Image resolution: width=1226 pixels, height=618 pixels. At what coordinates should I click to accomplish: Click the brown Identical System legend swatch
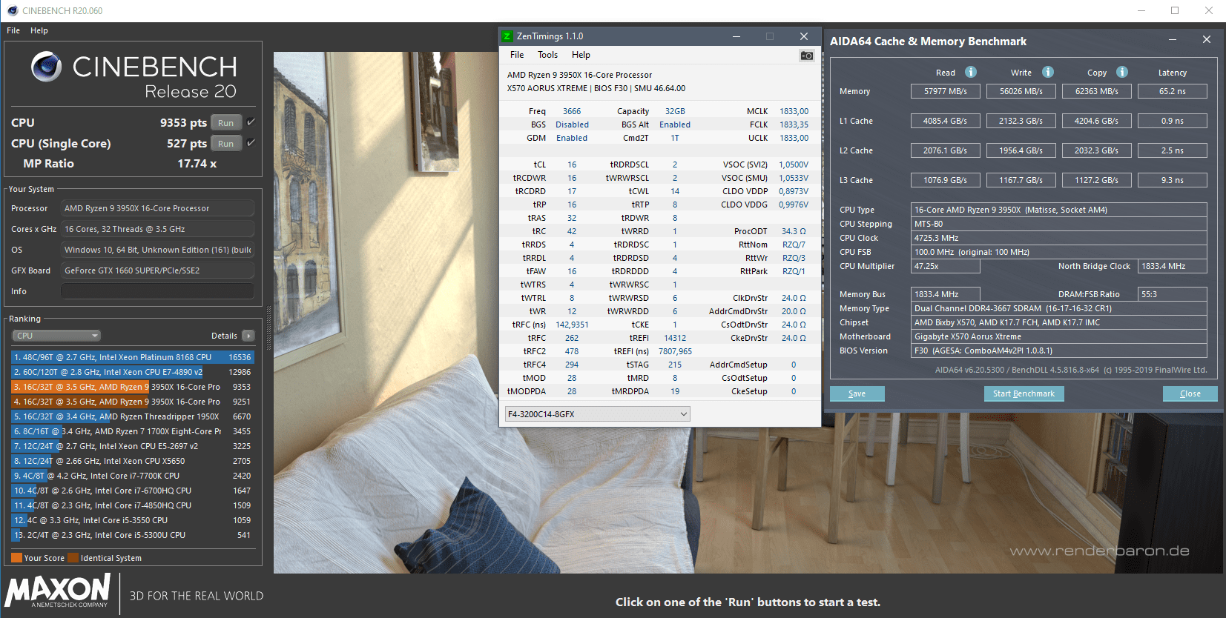tap(73, 558)
